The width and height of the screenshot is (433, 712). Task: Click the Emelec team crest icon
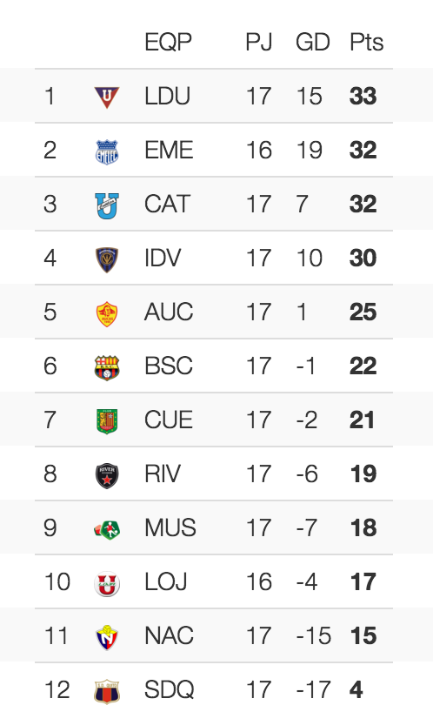click(107, 151)
